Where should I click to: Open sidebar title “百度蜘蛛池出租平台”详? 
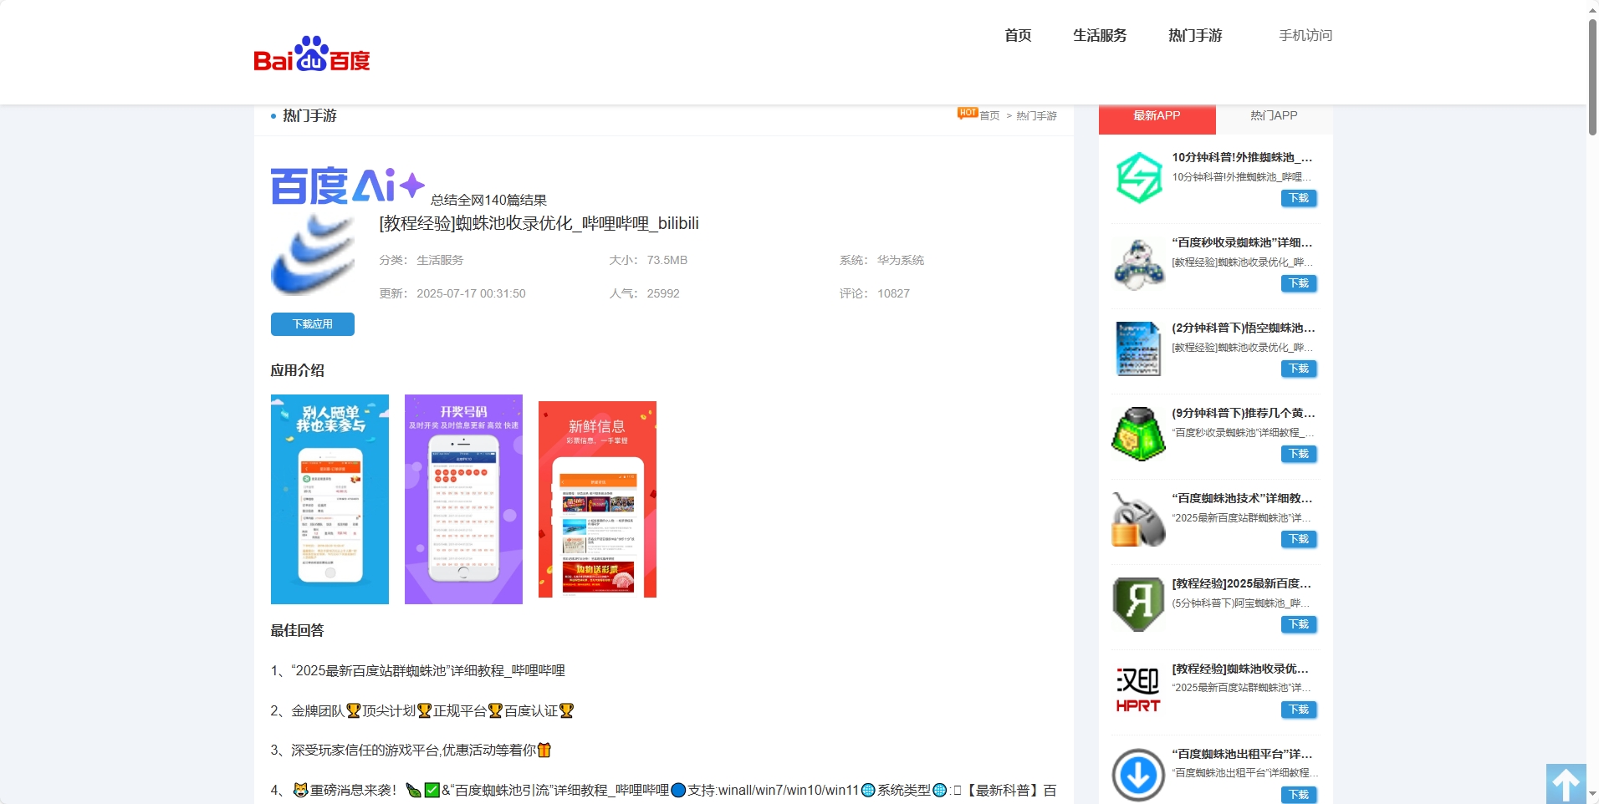point(1242,754)
